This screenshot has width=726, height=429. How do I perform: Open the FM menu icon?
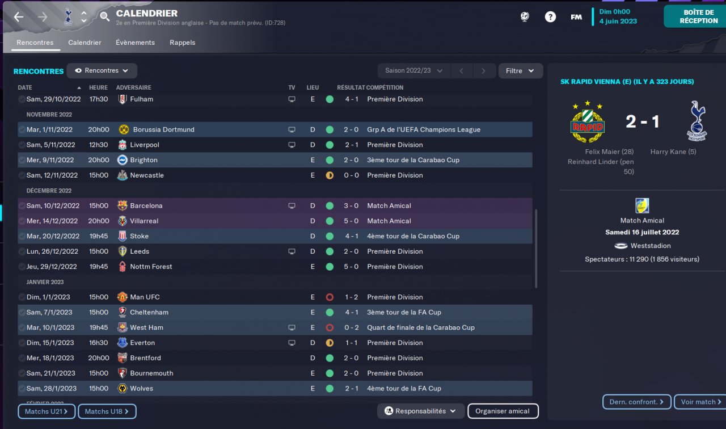coord(576,17)
